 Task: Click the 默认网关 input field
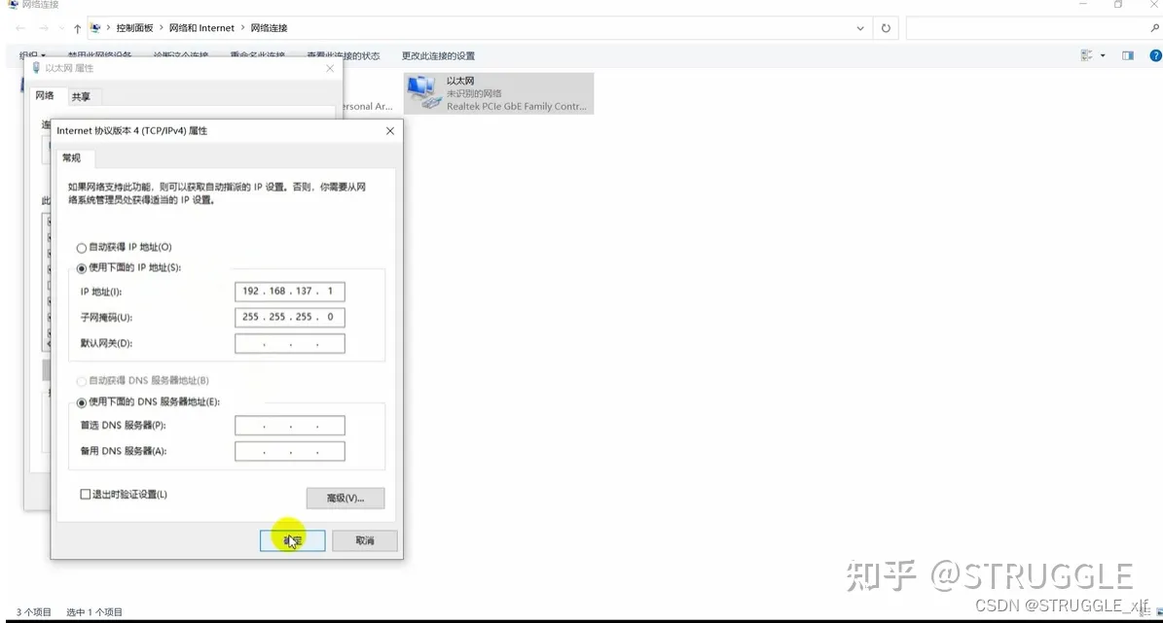click(x=289, y=343)
